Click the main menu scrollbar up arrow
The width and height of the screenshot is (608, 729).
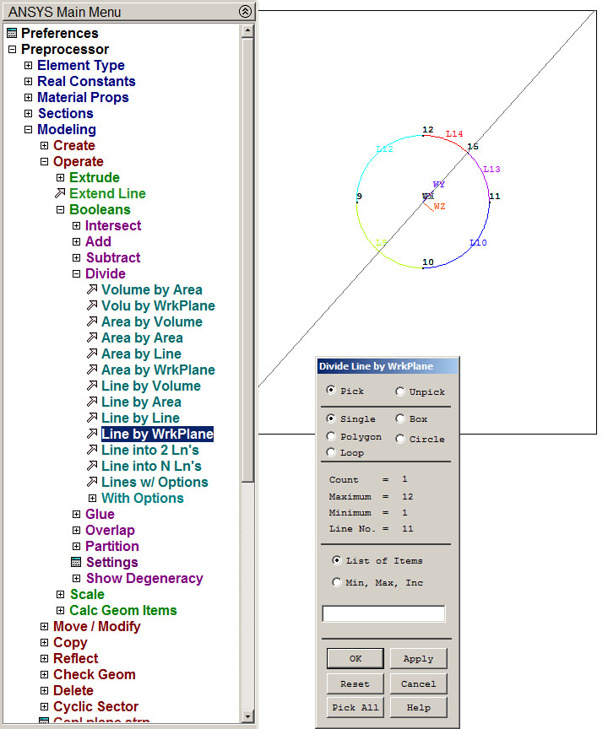247,30
